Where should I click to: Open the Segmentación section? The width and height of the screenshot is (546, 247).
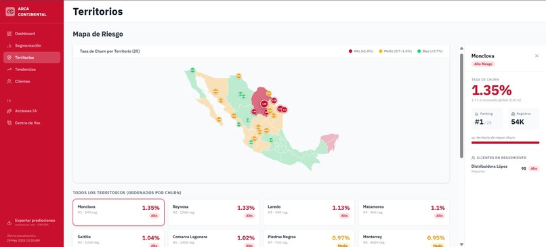coord(32,45)
